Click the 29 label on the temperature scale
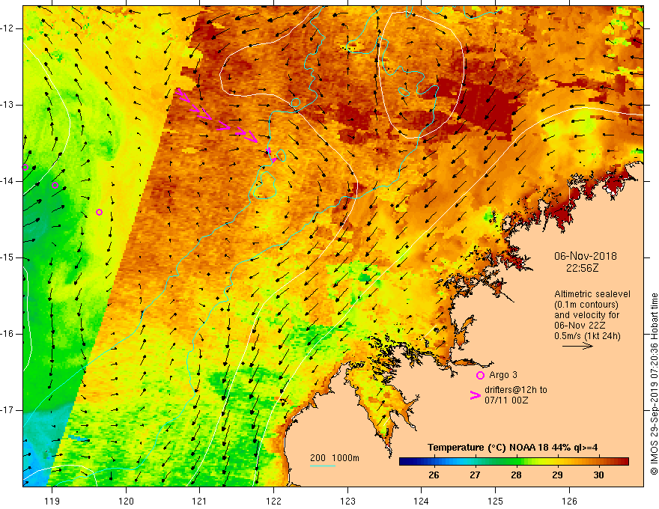 click(557, 475)
